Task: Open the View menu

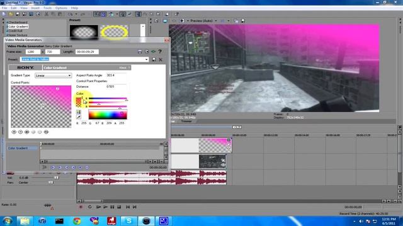Action: pos(24,8)
